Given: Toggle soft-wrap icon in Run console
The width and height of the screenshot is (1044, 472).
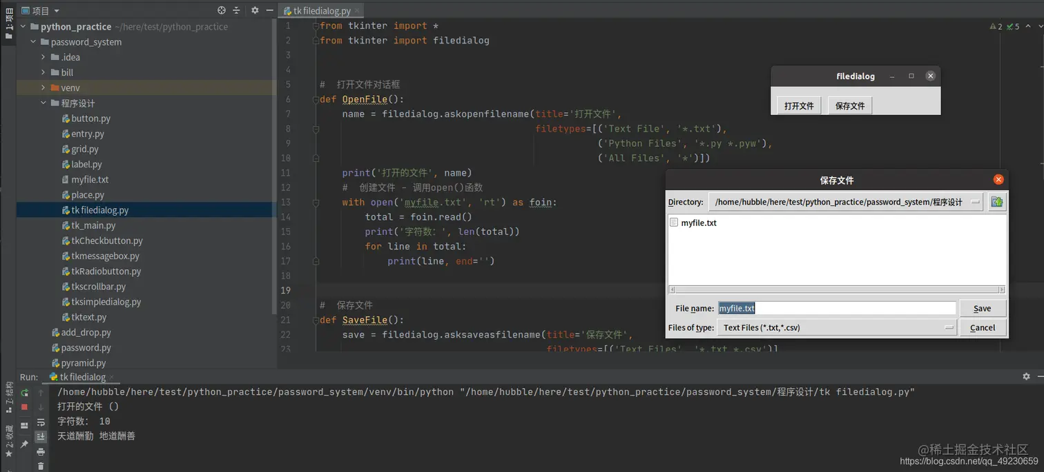Looking at the screenshot, I should point(41,422).
